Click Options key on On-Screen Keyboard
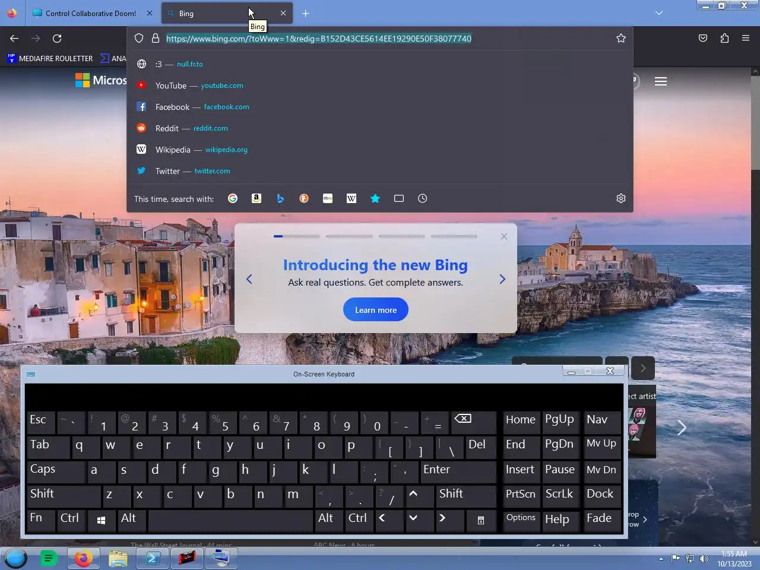Image resolution: width=760 pixels, height=570 pixels. (x=521, y=520)
